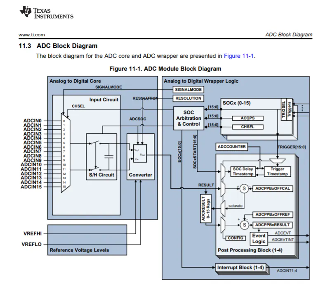Screen dimensions: 335x290
Task: Click the 'Reference Voltage Levels' label
Action: [x=79, y=250]
